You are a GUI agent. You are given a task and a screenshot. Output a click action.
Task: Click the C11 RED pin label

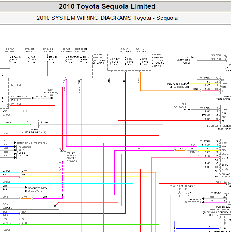coord(16,104)
